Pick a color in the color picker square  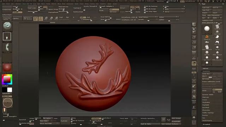7,79
